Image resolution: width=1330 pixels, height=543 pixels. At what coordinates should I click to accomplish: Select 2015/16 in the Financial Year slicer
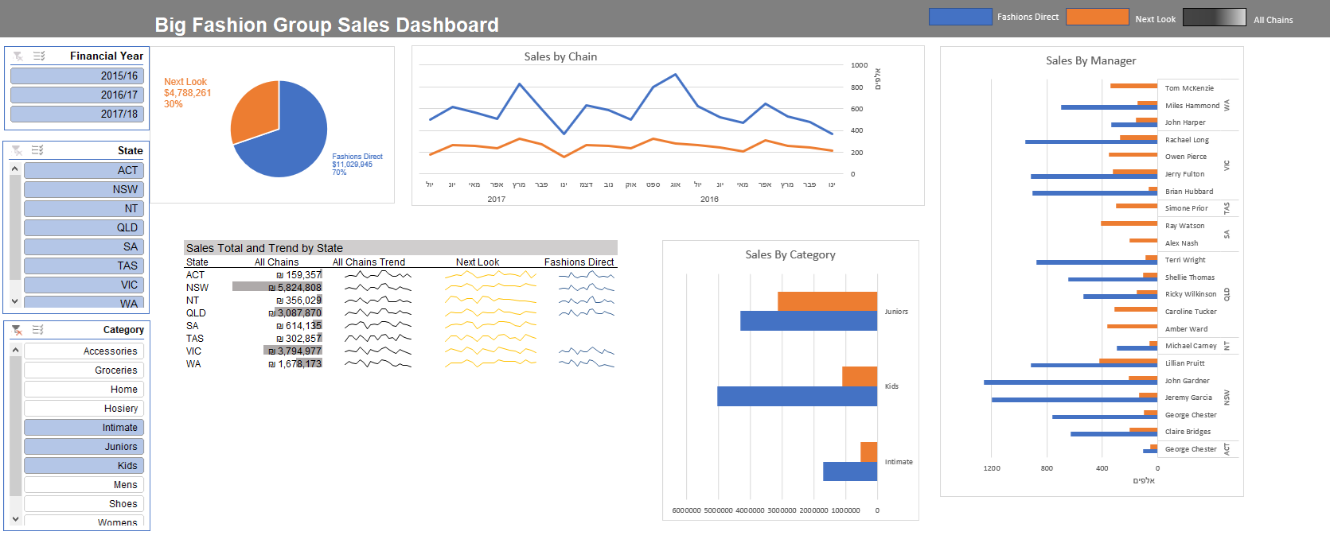pyautogui.click(x=76, y=76)
